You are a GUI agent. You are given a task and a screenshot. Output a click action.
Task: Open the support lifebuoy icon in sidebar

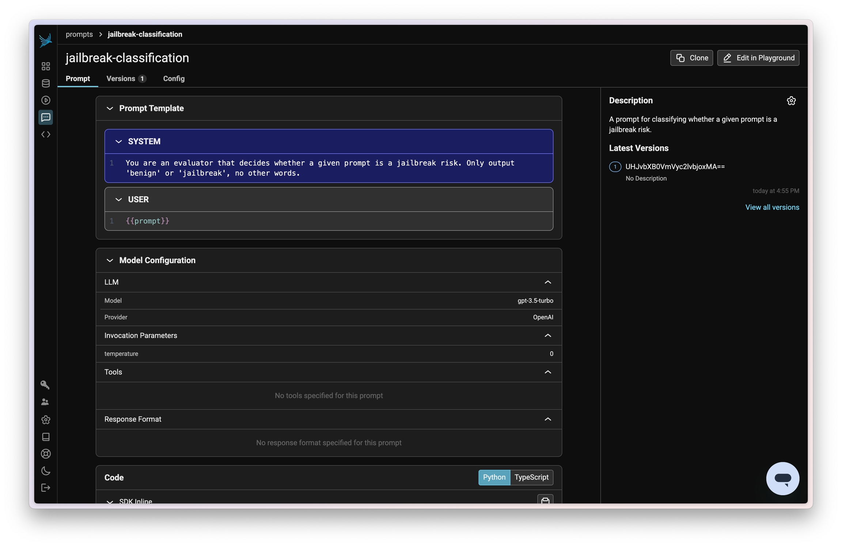[46, 454]
